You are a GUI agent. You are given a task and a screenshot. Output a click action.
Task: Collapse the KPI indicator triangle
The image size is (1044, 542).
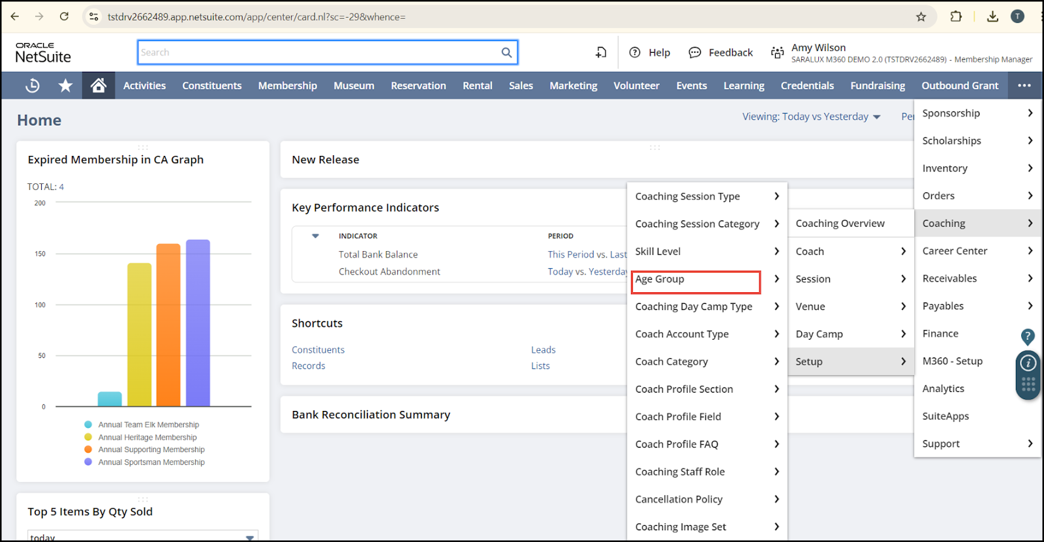coord(315,236)
